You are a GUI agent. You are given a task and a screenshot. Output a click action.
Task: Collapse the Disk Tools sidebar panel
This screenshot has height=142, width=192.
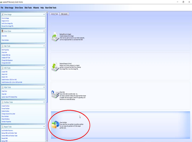pyautogui.click(x=44, y=46)
